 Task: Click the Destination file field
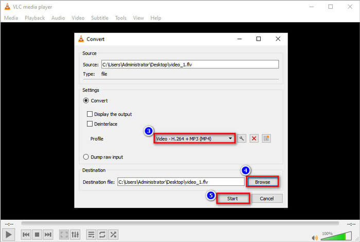coord(181,182)
